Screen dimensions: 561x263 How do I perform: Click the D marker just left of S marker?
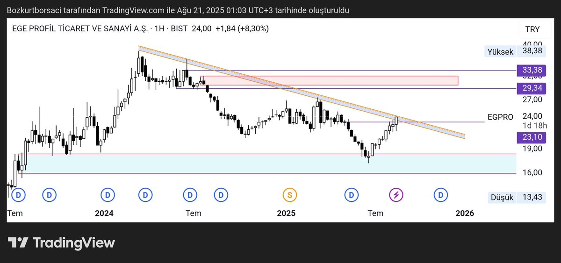(220, 195)
